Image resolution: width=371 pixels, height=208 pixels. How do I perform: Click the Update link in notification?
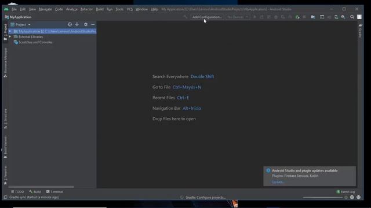click(x=278, y=182)
